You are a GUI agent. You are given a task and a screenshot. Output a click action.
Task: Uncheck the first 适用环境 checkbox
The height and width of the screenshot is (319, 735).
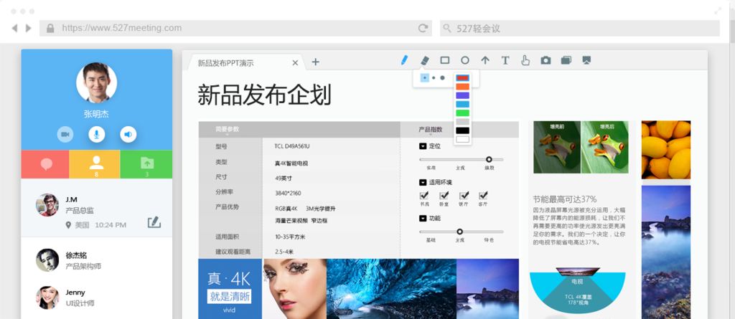tap(424, 195)
